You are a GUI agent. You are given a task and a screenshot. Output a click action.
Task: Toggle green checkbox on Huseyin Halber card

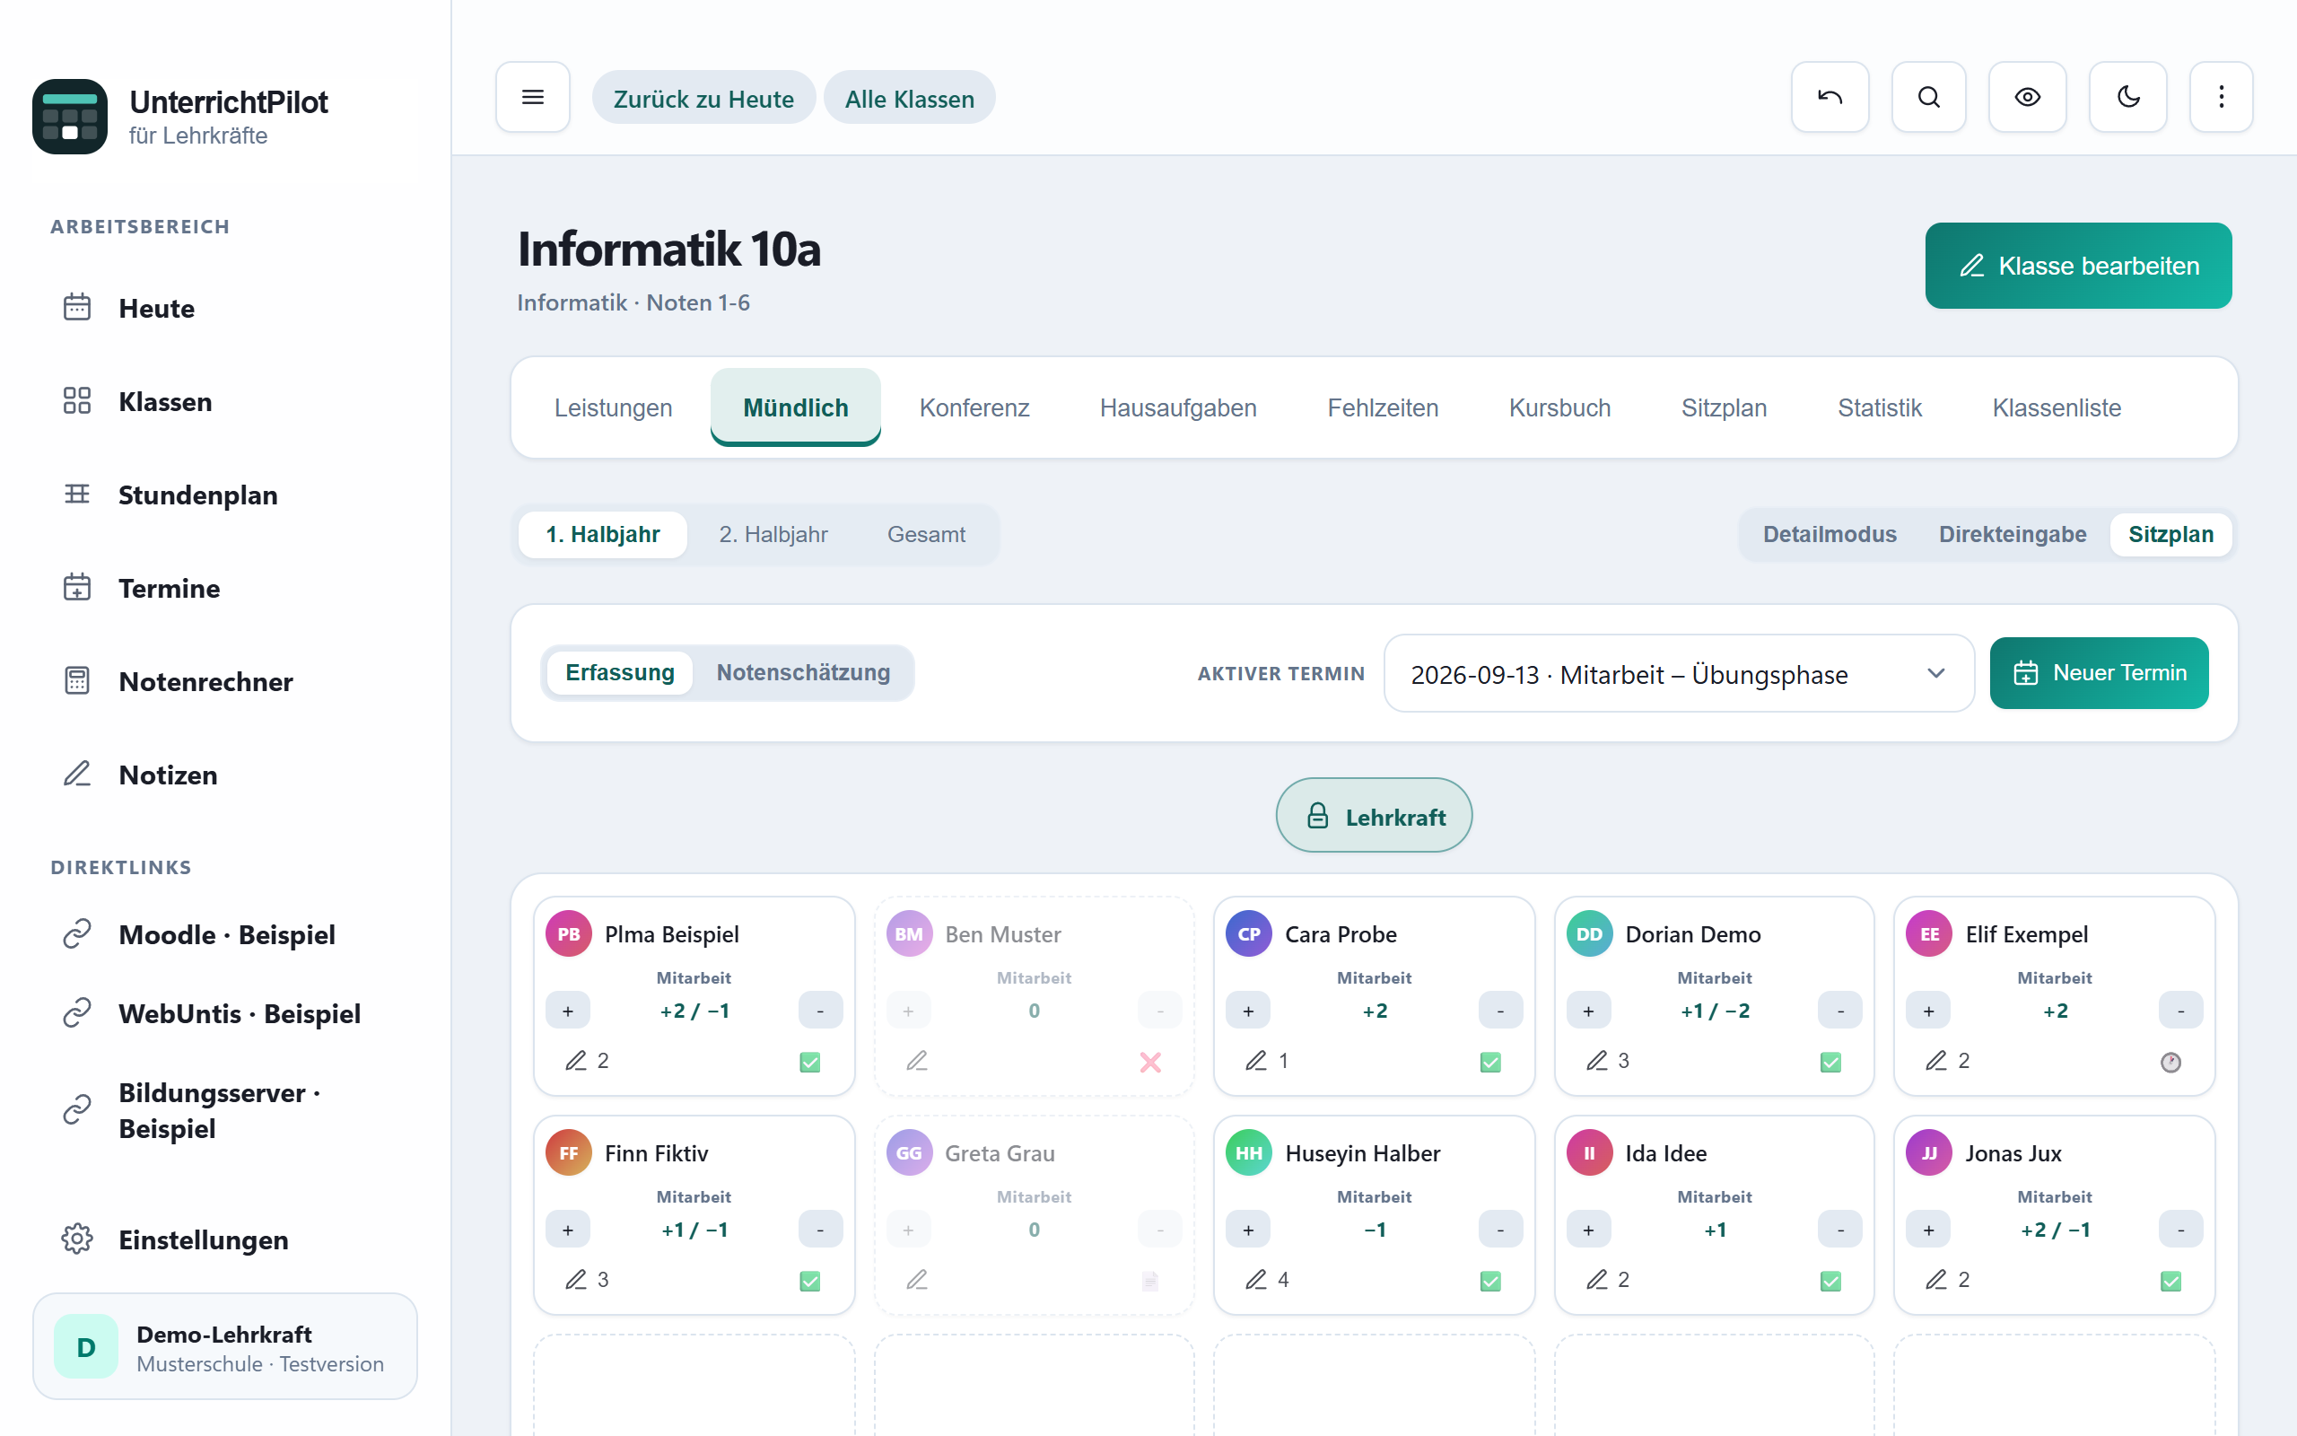tap(1490, 1282)
